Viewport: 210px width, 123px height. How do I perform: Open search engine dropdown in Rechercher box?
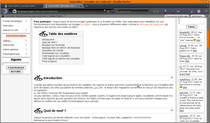coord(149,11)
